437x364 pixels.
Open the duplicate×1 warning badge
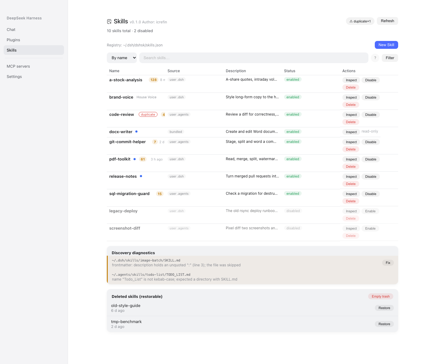[x=360, y=21]
